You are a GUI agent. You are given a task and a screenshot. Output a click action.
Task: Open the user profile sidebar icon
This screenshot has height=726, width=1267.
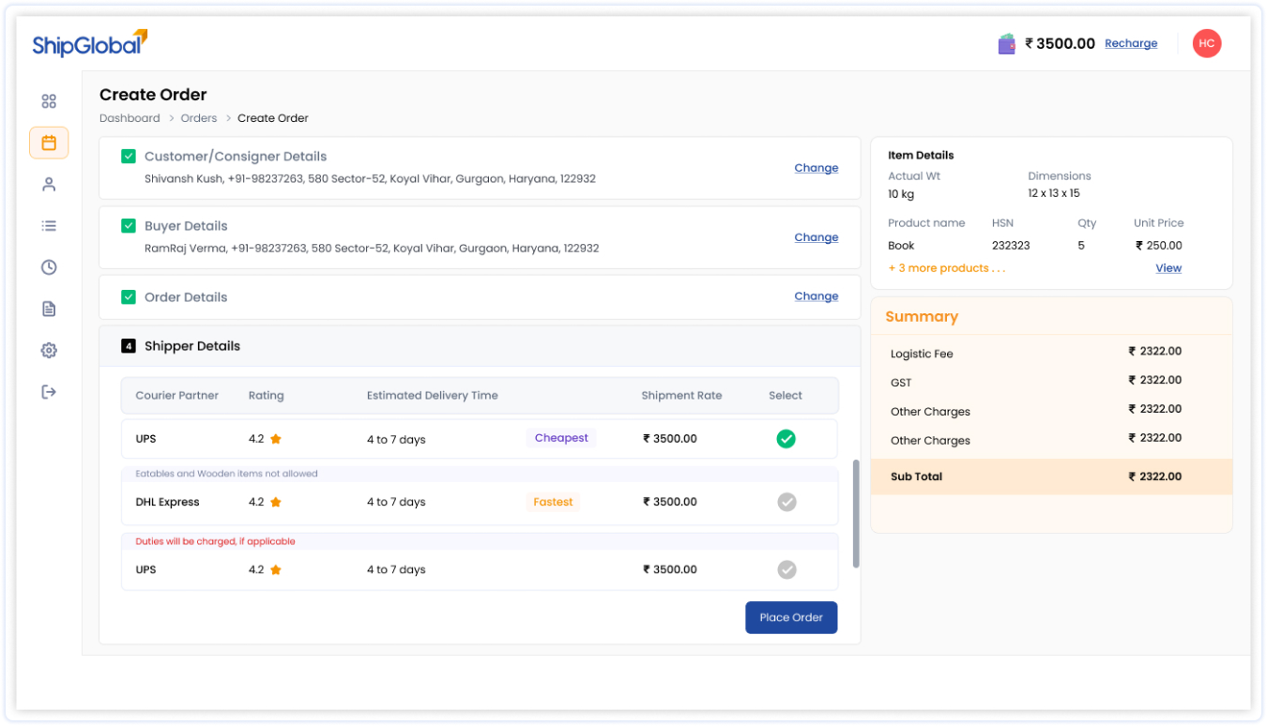[x=49, y=185]
